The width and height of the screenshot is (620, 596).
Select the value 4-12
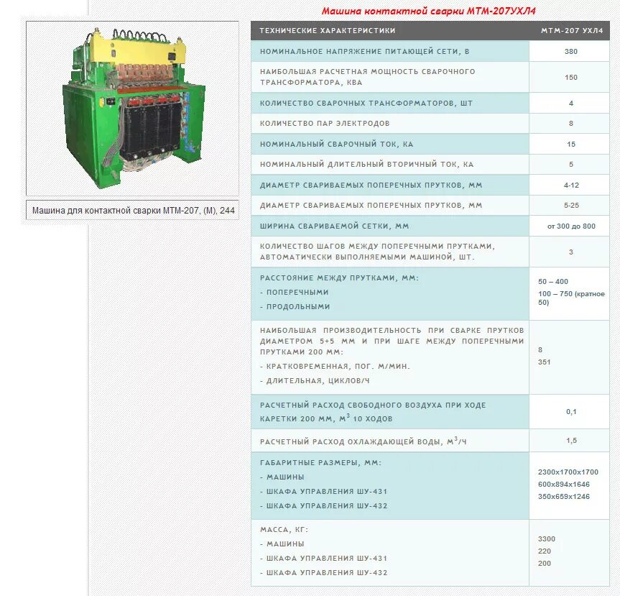(571, 185)
